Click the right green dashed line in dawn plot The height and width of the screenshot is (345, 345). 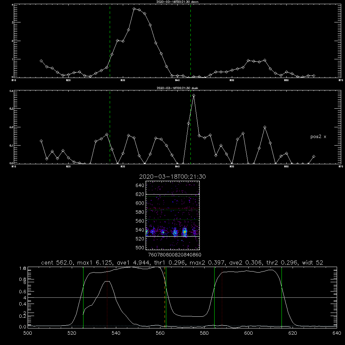pyautogui.click(x=190, y=41)
